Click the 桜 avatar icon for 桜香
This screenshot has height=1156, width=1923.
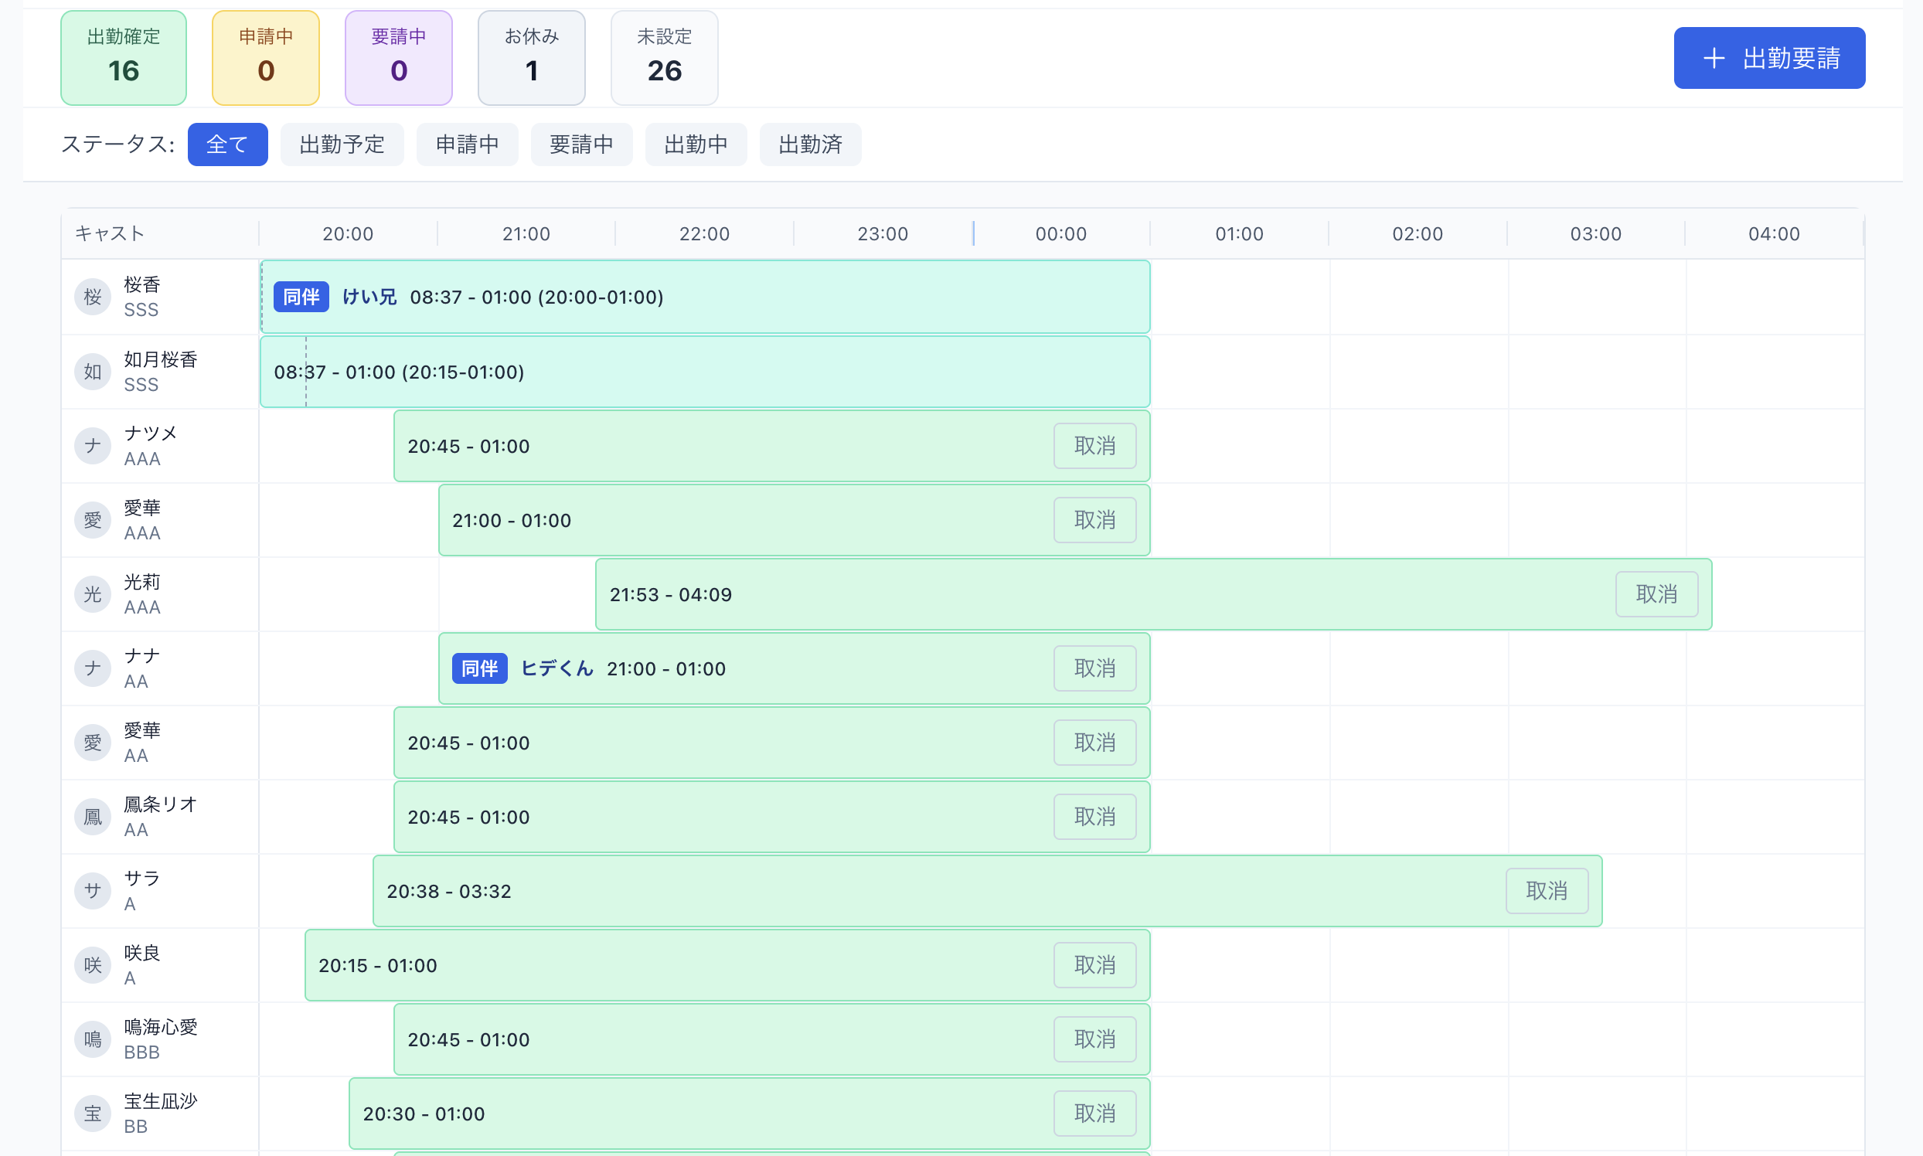[92, 297]
